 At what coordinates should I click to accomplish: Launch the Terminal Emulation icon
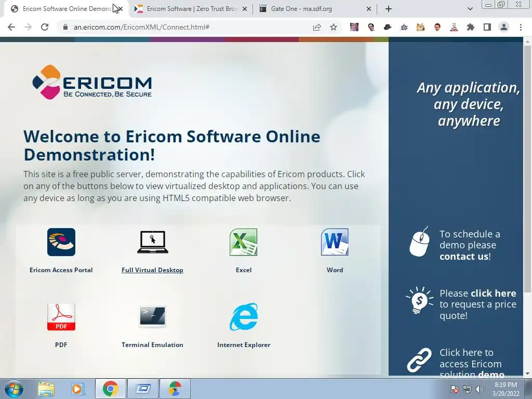pyautogui.click(x=152, y=316)
